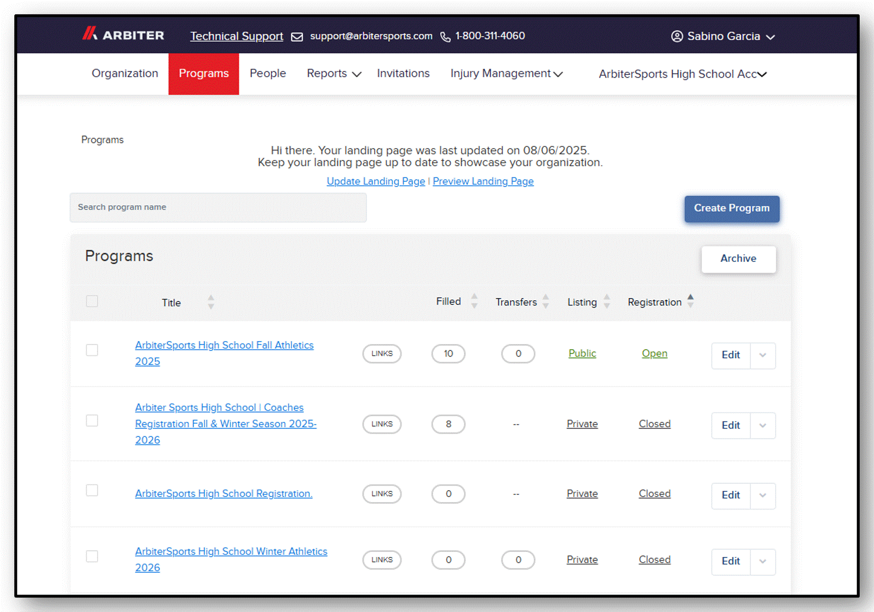Screen dimensions: 874x612
Task: Click Filled count 8 for Coaches Registration
Action: coord(448,424)
